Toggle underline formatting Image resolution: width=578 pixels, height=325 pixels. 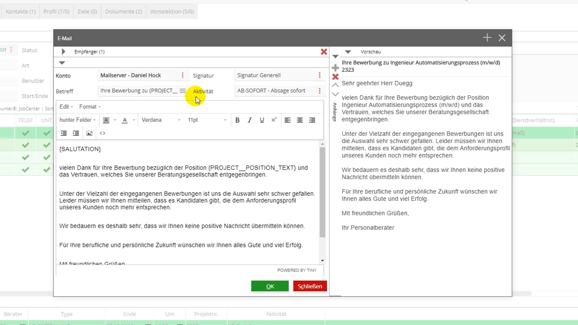click(262, 120)
